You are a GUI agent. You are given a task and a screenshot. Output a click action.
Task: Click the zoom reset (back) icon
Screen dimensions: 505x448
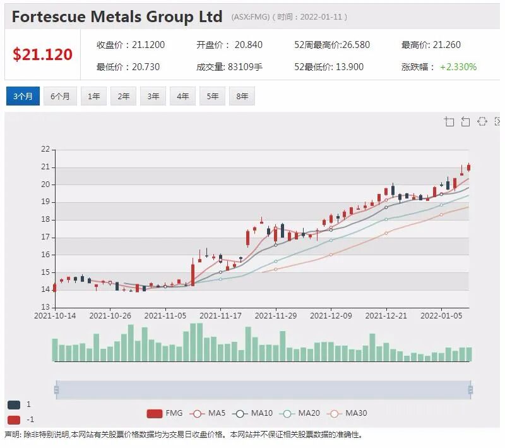point(465,121)
